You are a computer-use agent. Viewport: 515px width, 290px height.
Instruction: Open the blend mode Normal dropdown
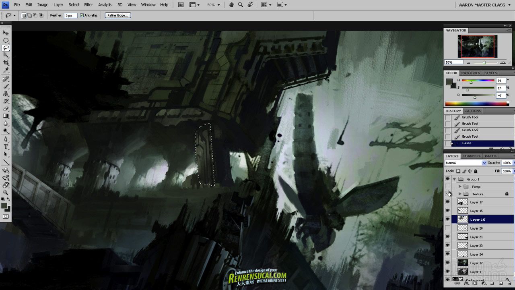pyautogui.click(x=466, y=163)
